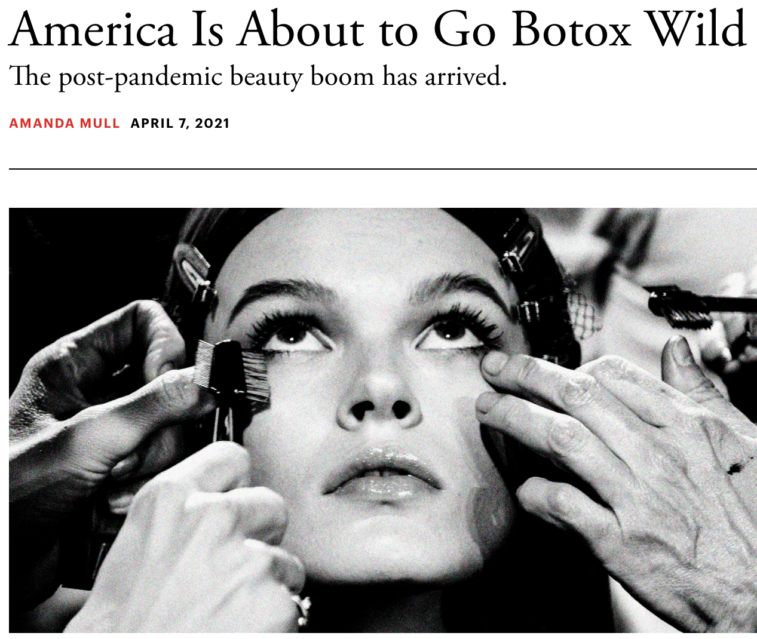Select the subtitle about the post-pandemic beauty boom
Screen dimensions: 757x639
258,77
